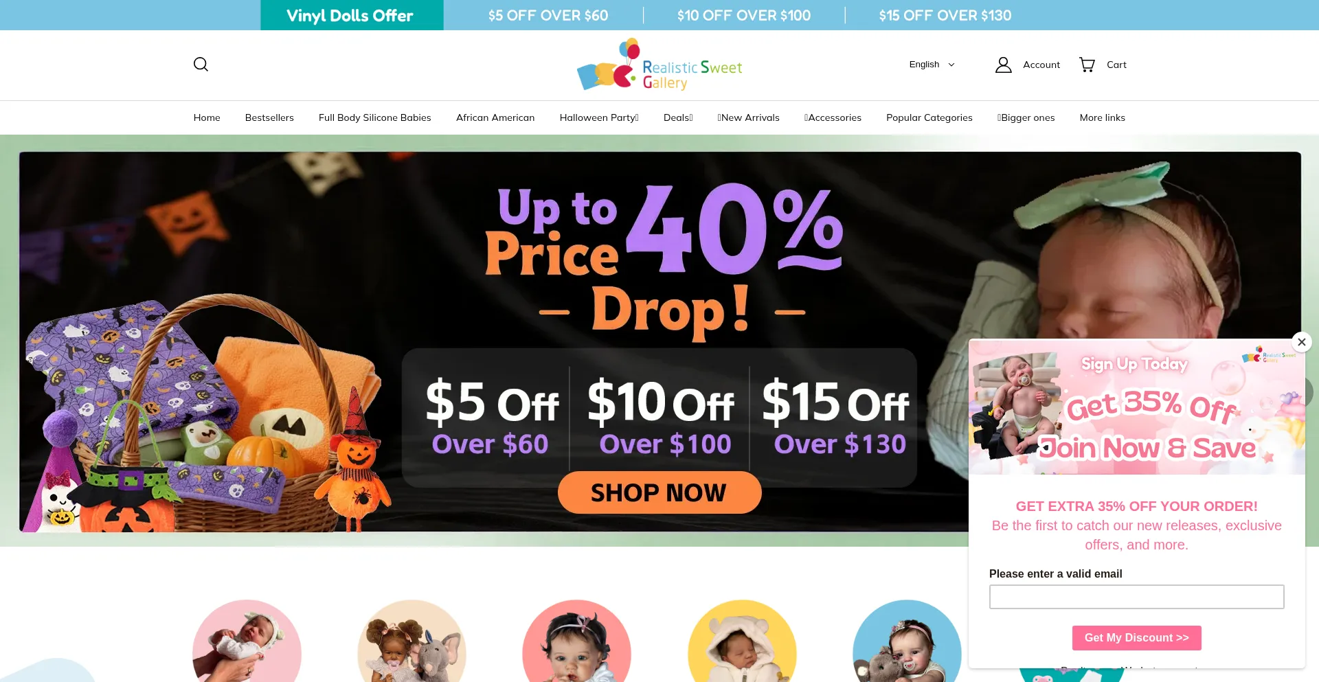
Task: Click the bear-hood baby doll category circle
Action: point(742,642)
